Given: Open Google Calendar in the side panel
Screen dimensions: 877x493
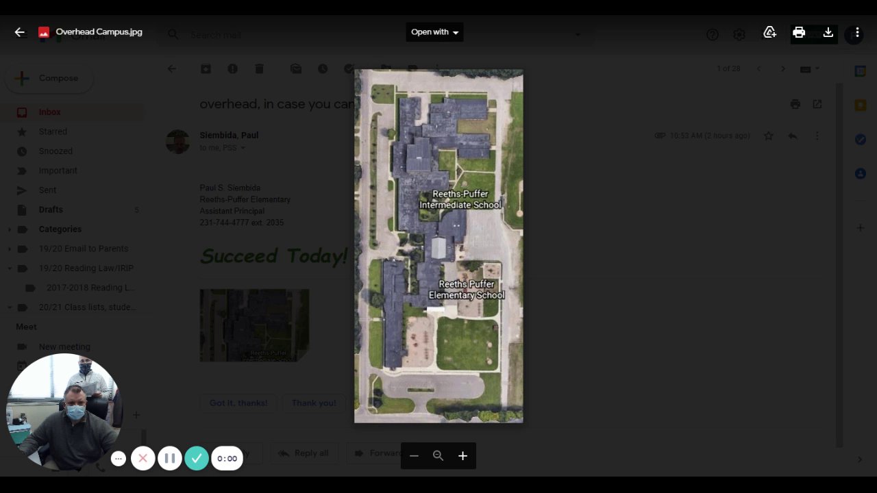Looking at the screenshot, I should (x=861, y=71).
